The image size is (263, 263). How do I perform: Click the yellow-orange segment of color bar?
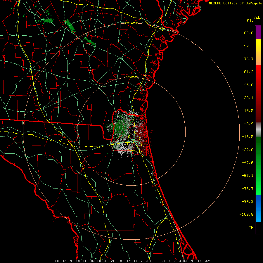coord(258,52)
